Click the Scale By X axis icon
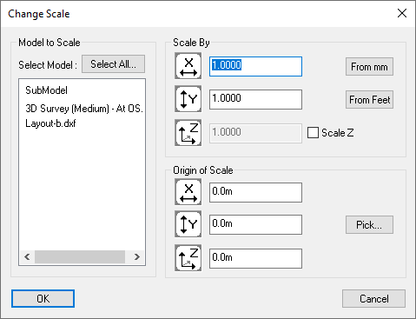The width and height of the screenshot is (416, 319). coord(188,66)
